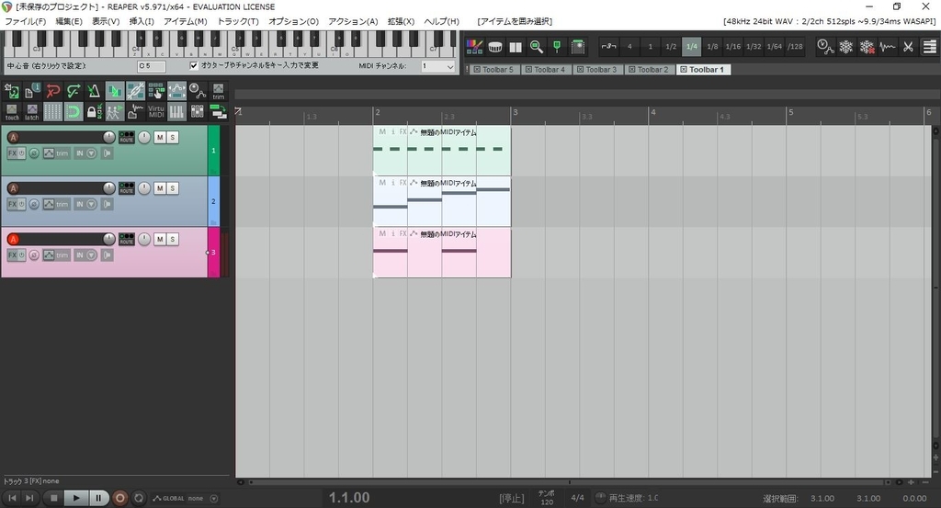Click the region render icon in toolbar

(x=578, y=46)
